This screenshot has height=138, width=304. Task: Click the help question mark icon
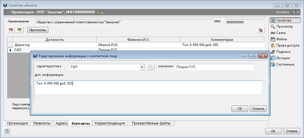coord(7,131)
